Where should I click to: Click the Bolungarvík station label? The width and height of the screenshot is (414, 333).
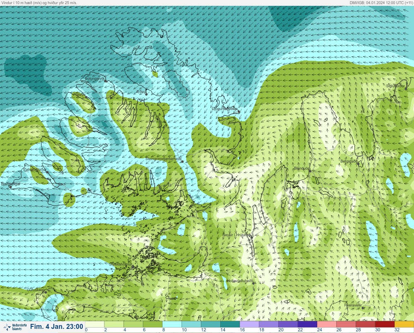pyautogui.click(x=95, y=79)
